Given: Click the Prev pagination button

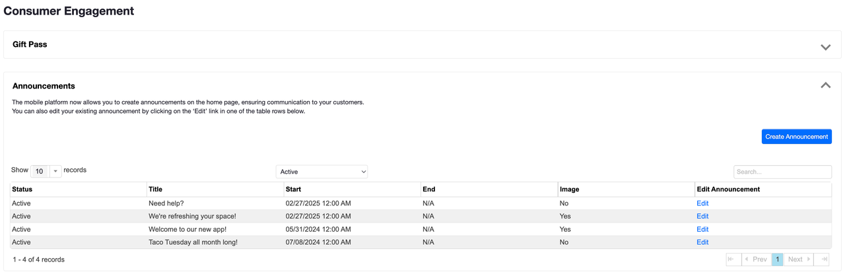Looking at the screenshot, I should [757, 259].
